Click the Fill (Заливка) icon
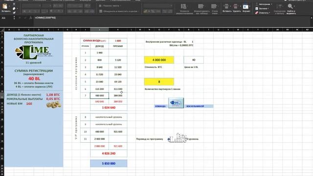The height and width of the screenshot is (176, 313). point(257,8)
